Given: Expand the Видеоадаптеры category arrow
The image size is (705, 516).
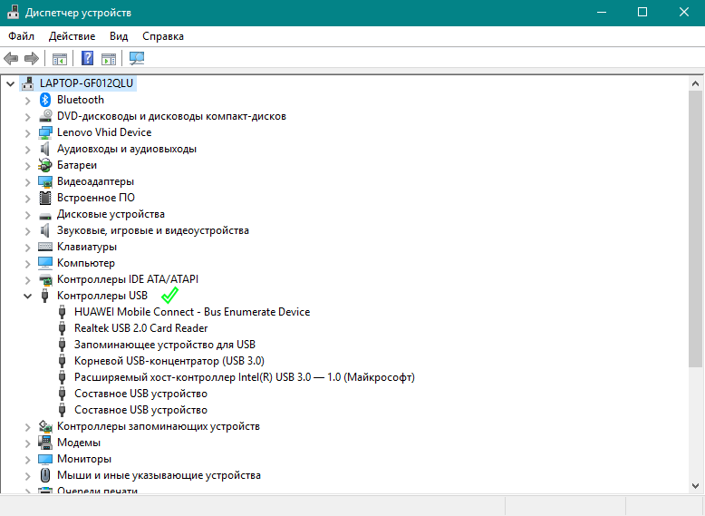Looking at the screenshot, I should [x=27, y=182].
